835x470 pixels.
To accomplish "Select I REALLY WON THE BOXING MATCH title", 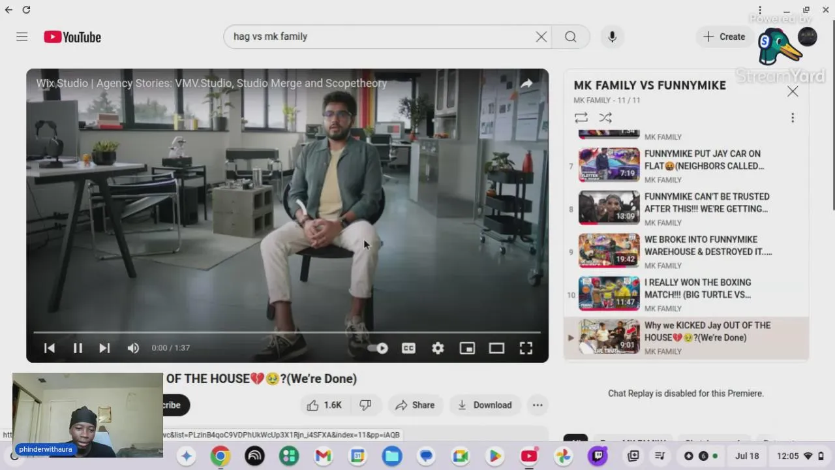I will click(x=698, y=289).
